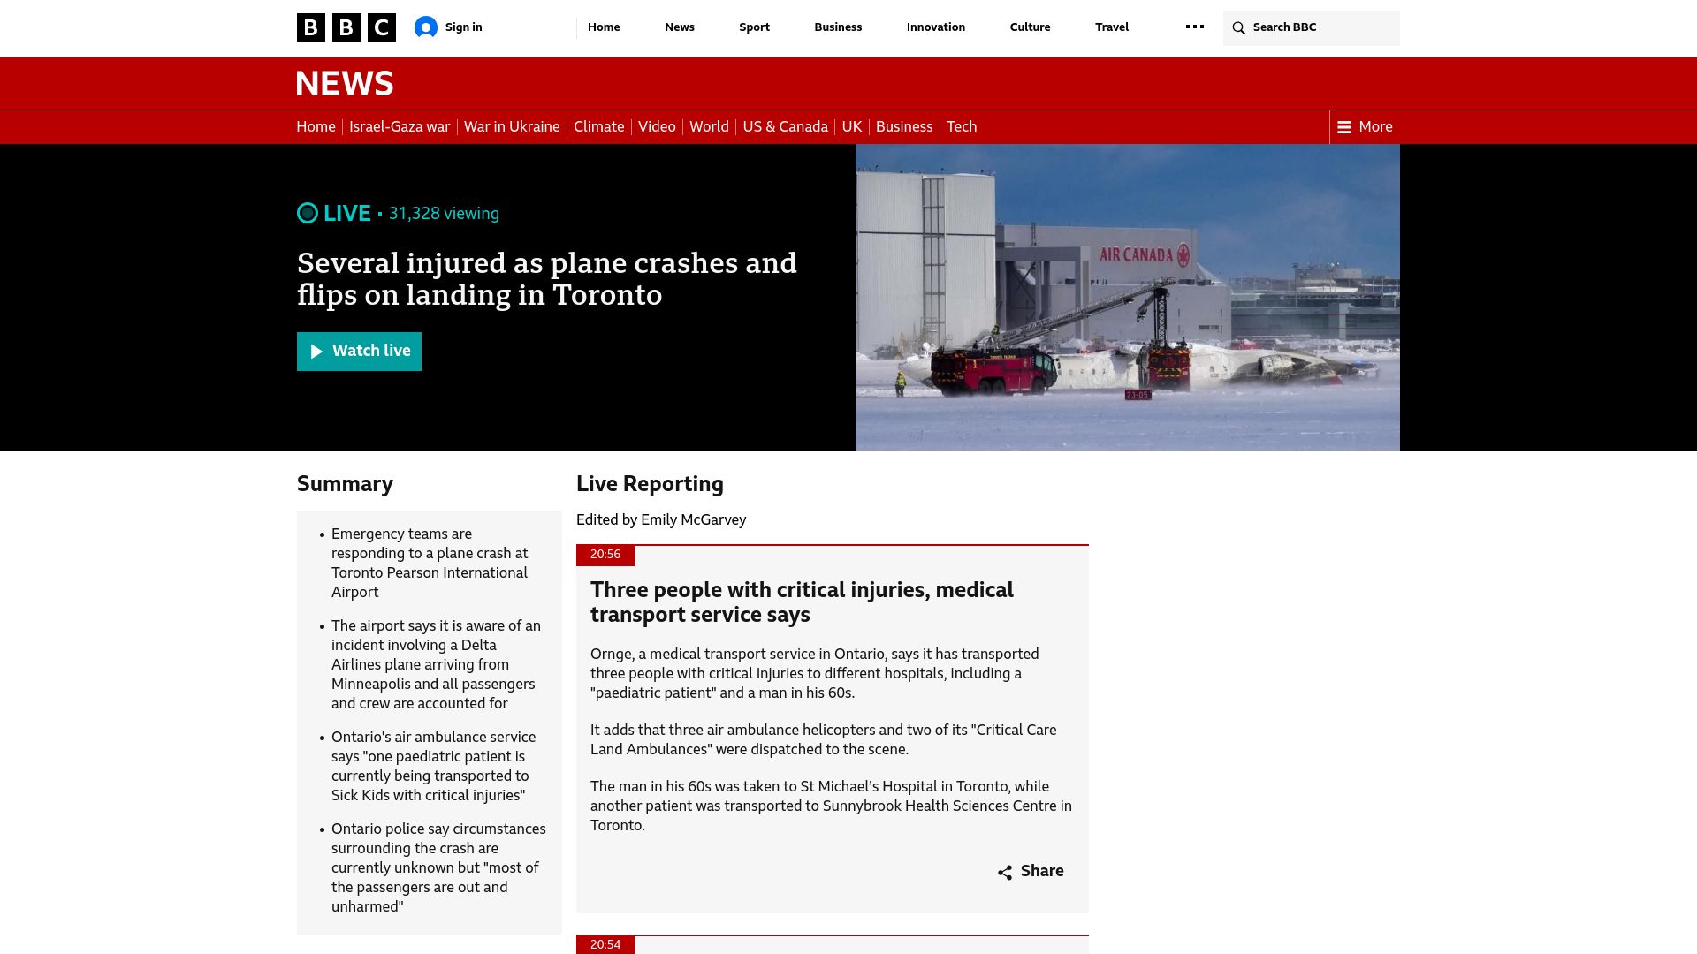Open the Video news tab

[x=657, y=127]
